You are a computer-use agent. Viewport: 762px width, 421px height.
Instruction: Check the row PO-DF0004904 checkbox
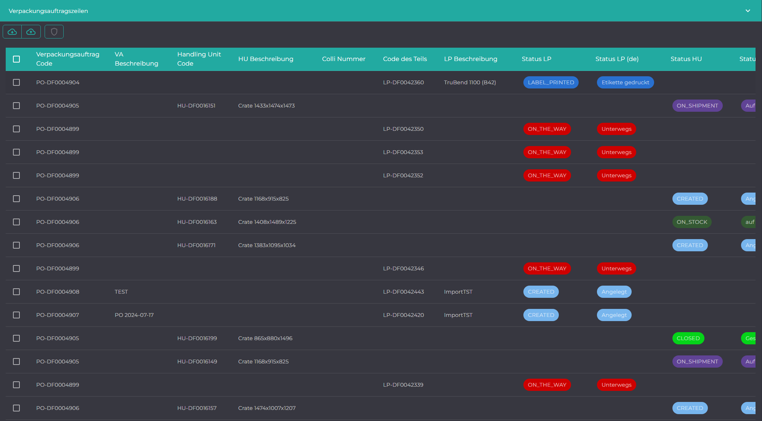pos(16,82)
